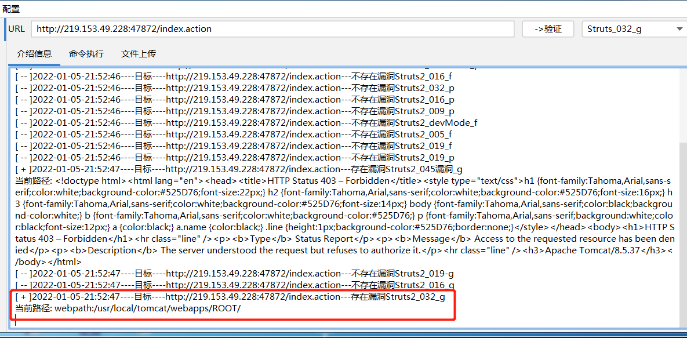Click the 配置 menu label
The height and width of the screenshot is (338, 687).
click(x=11, y=9)
